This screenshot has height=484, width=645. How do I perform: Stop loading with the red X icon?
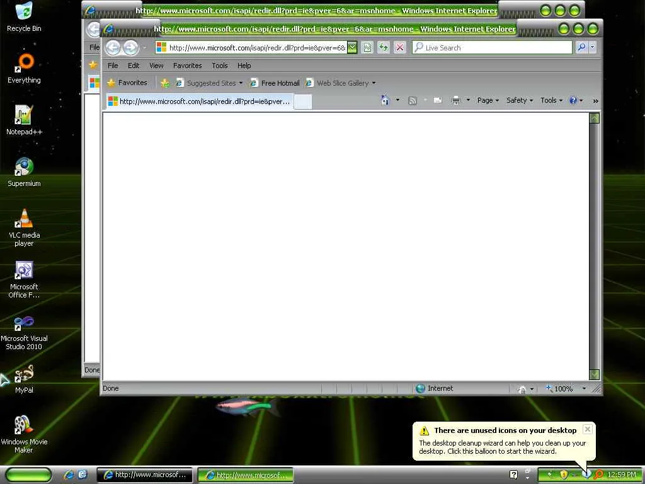coord(399,48)
